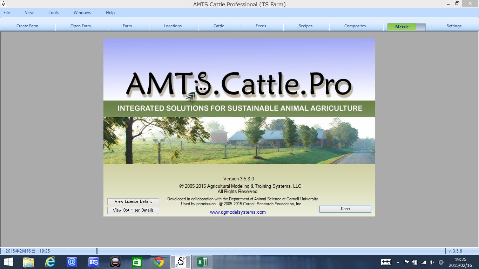Switch to the Locations tab
This screenshot has width=479, height=269.
173,26
